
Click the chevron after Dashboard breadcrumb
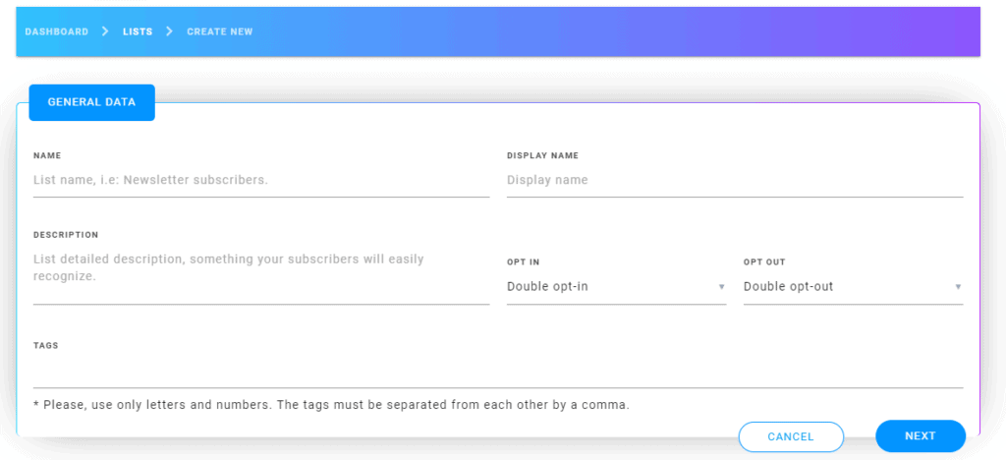point(105,30)
